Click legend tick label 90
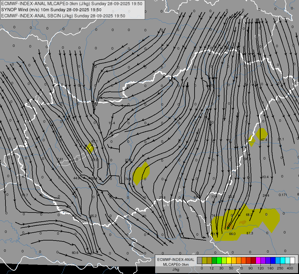 pos(250,268)
